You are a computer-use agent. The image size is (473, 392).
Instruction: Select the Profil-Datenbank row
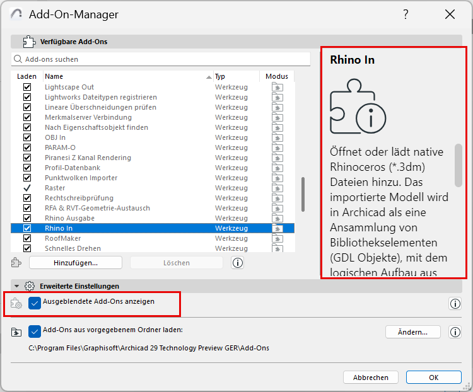(153, 168)
